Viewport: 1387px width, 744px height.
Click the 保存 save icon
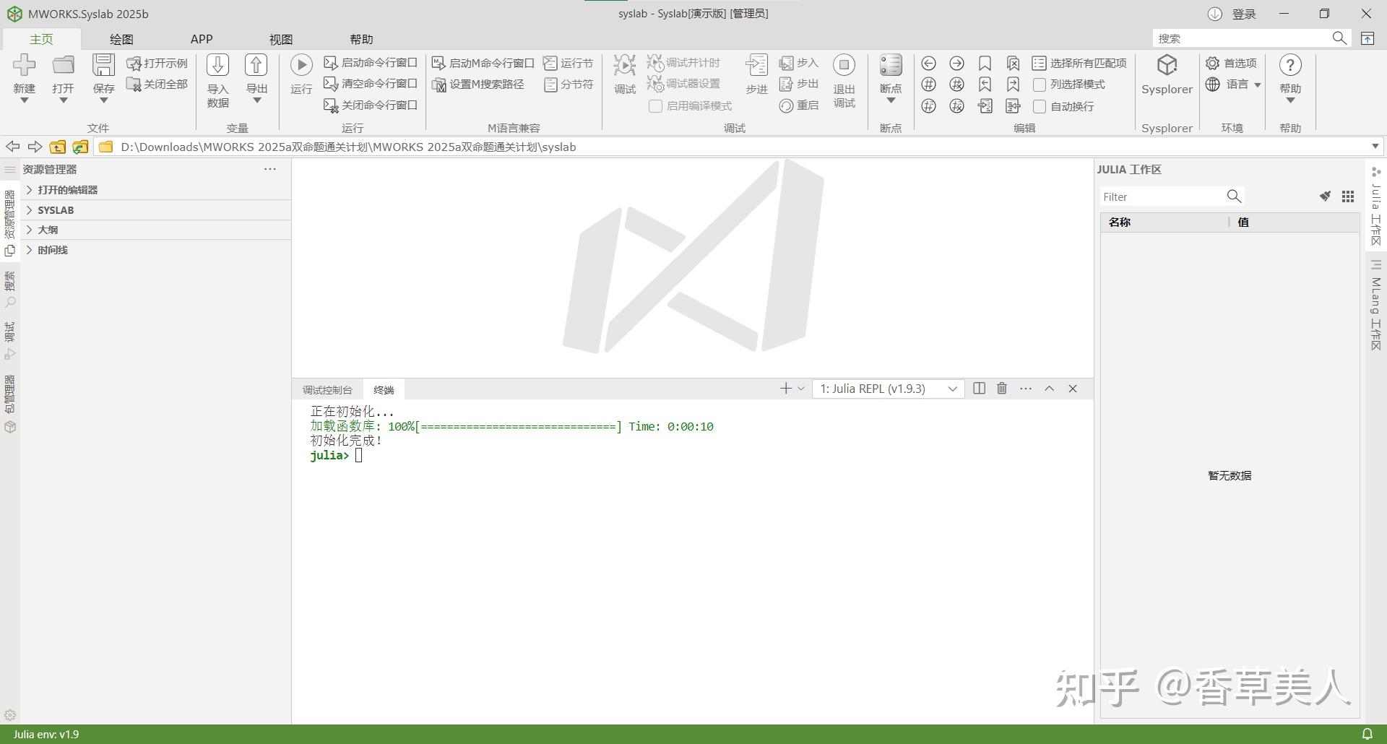click(103, 66)
